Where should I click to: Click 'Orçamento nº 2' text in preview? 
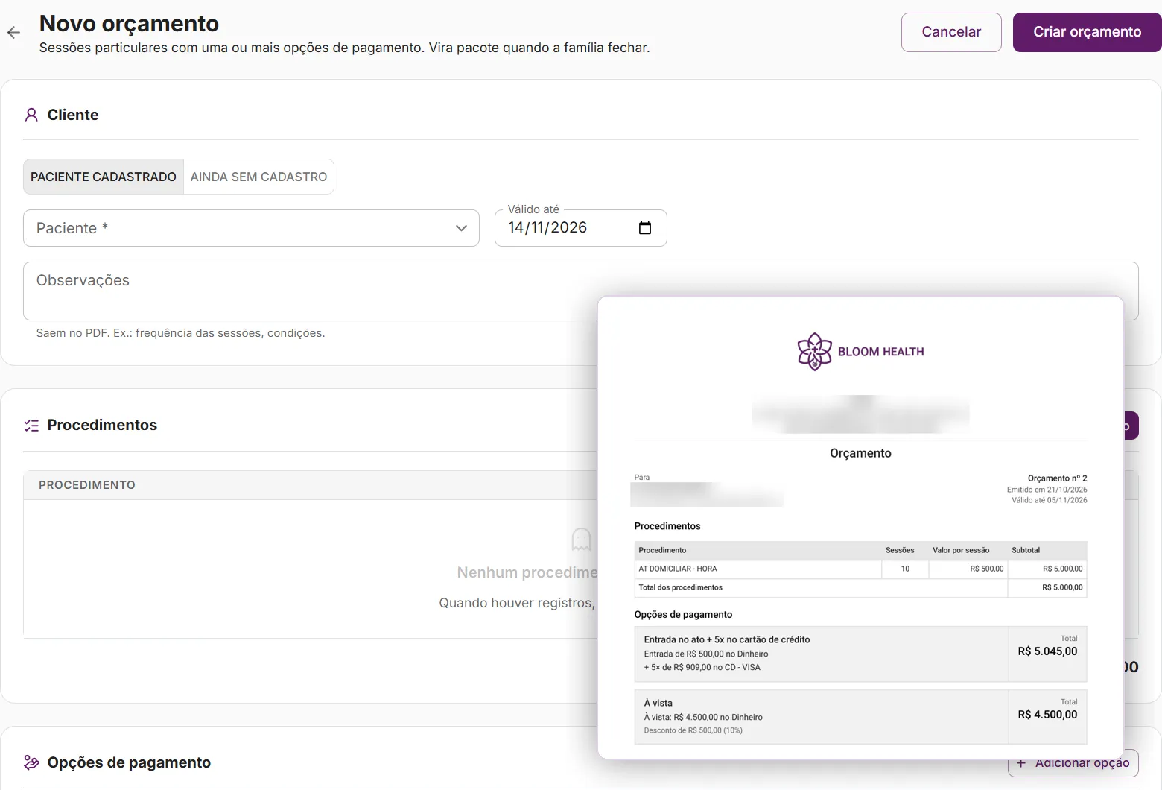(1057, 478)
